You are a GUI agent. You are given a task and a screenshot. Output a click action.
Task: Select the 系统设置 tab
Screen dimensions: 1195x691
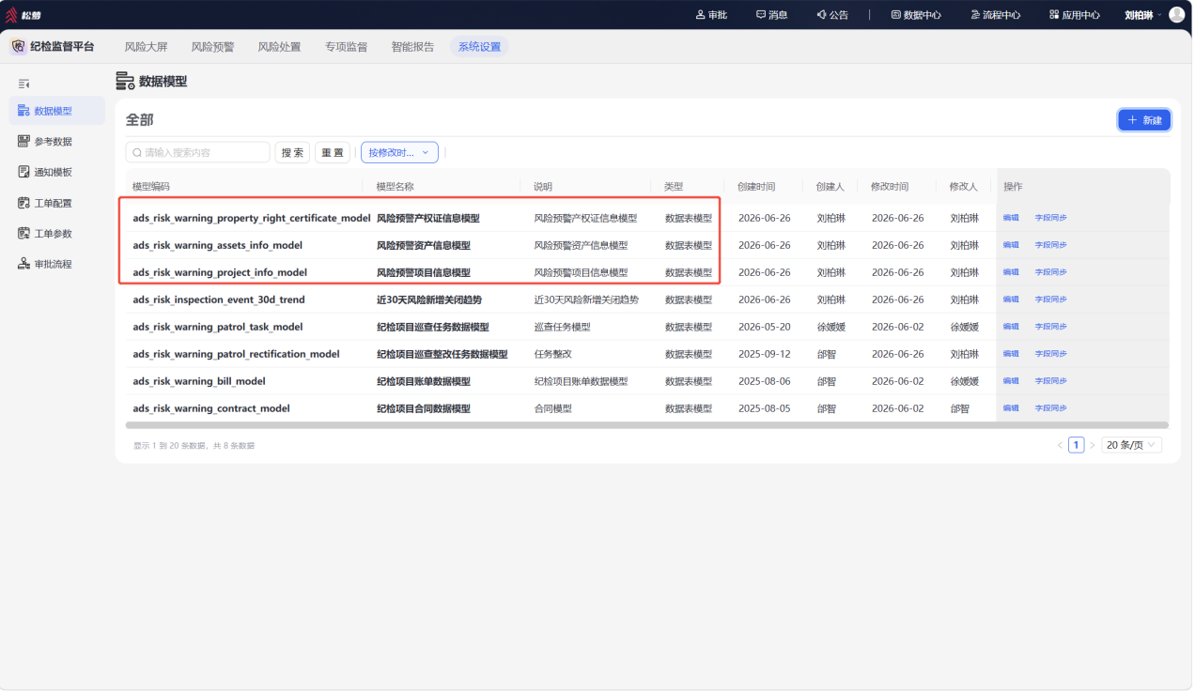(x=479, y=46)
